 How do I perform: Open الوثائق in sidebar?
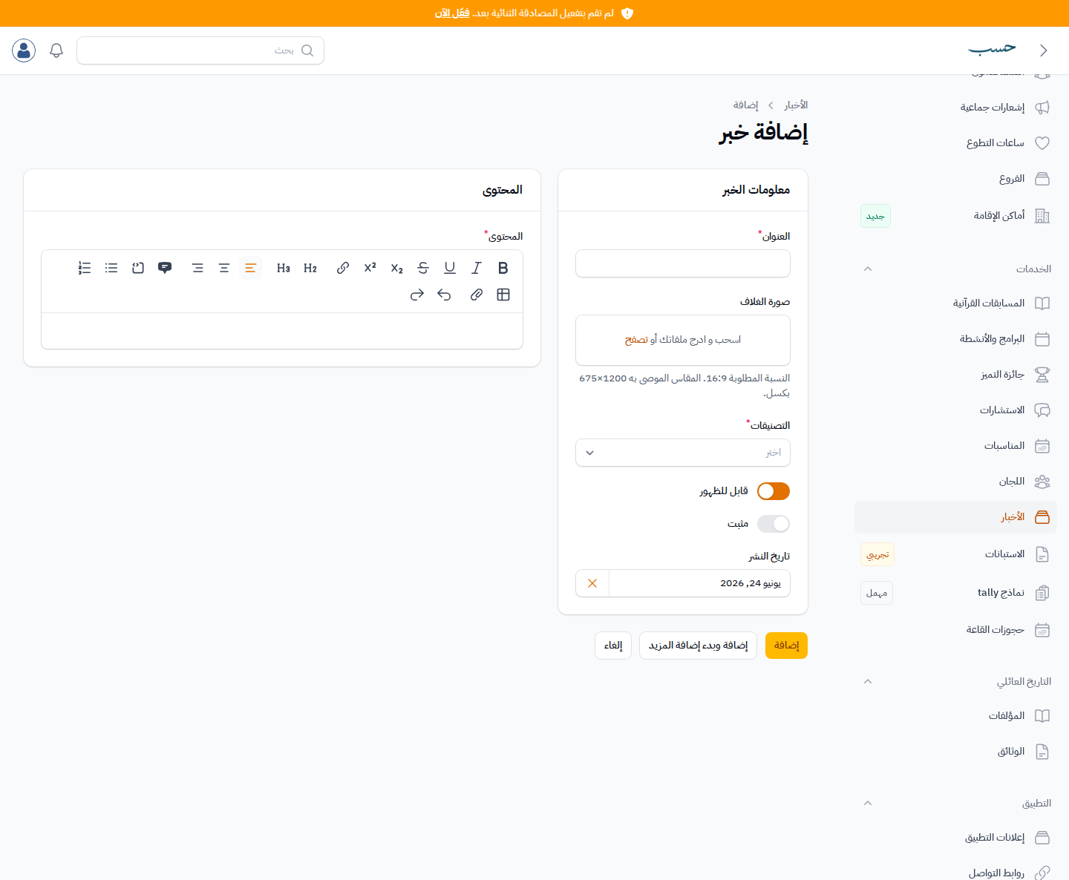point(955,752)
